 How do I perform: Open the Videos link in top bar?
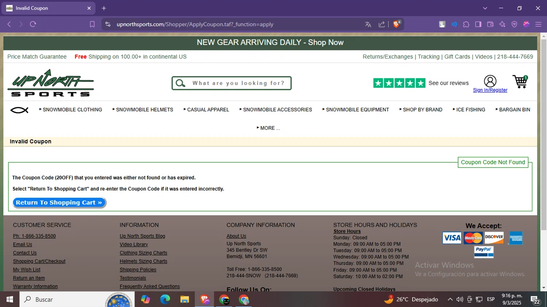click(x=484, y=57)
